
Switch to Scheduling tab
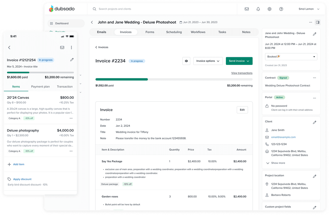pyautogui.click(x=174, y=32)
